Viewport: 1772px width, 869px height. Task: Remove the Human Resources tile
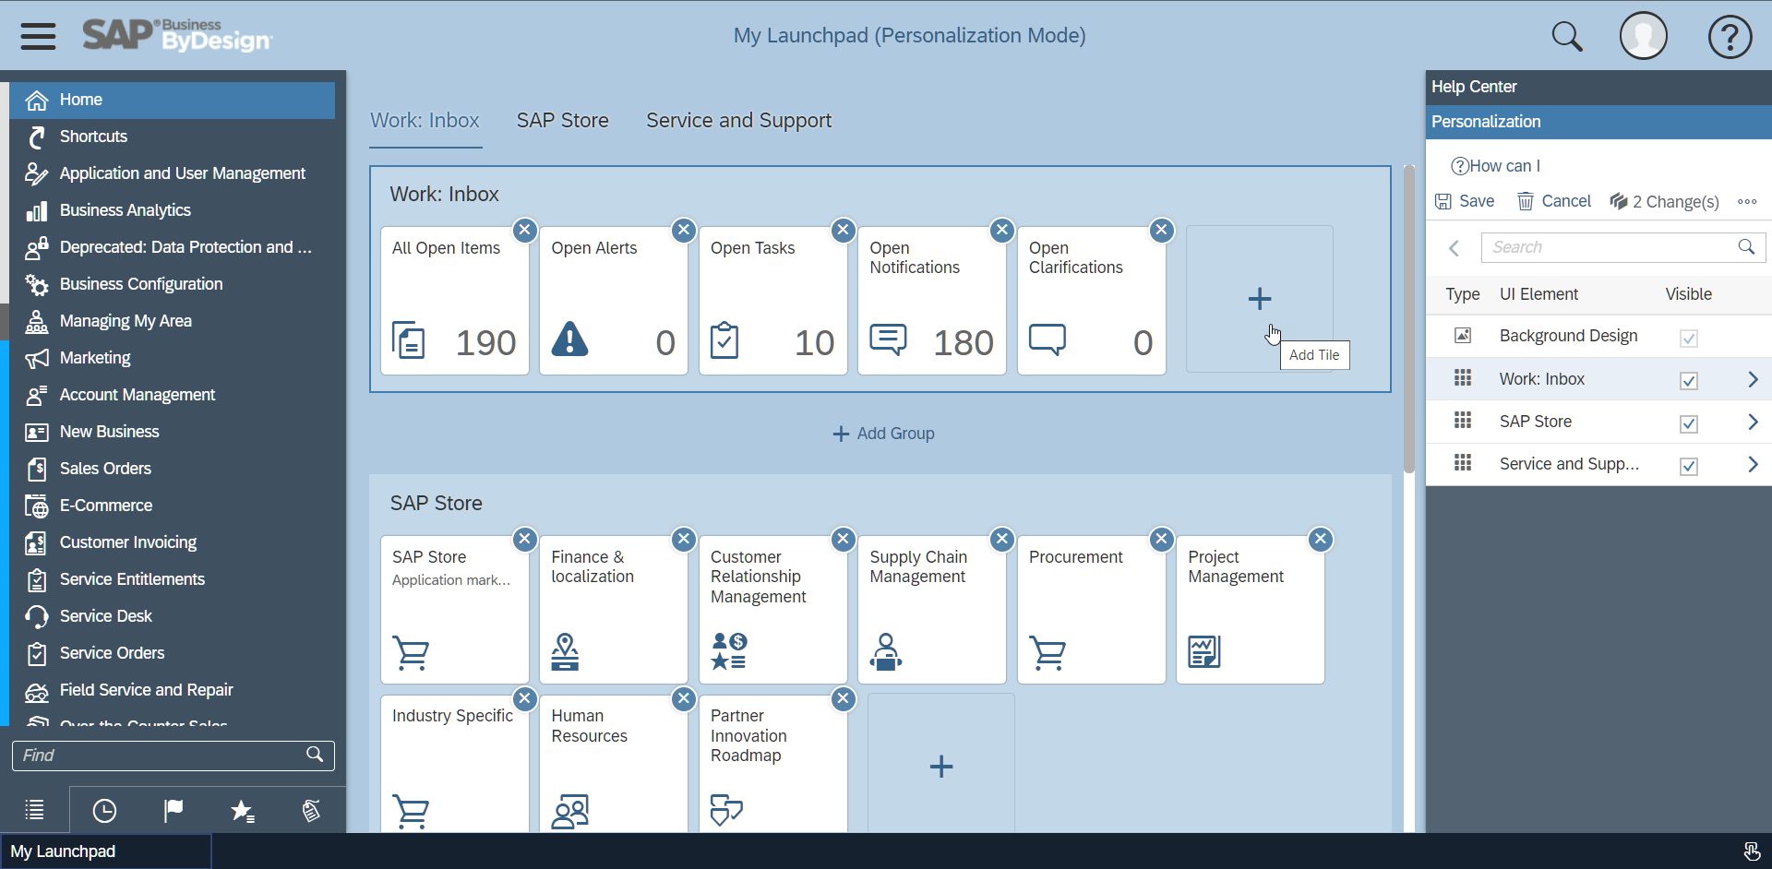684,699
